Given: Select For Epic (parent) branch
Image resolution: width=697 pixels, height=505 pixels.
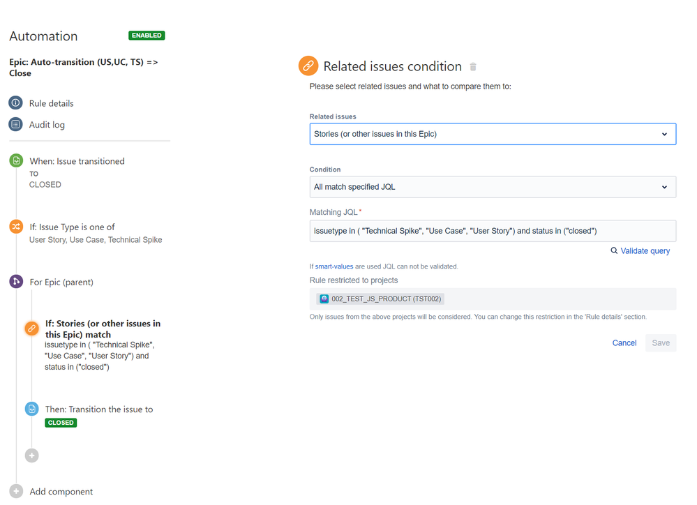Looking at the screenshot, I should (x=61, y=282).
